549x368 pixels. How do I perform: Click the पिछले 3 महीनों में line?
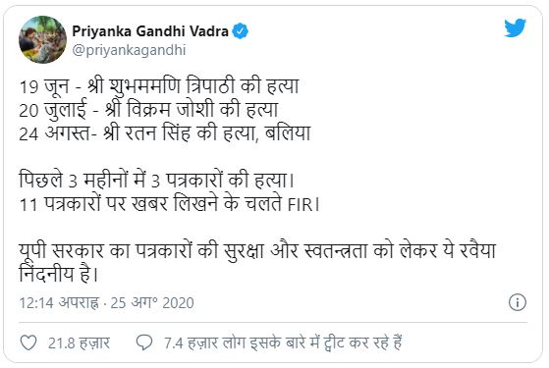pyautogui.click(x=157, y=181)
